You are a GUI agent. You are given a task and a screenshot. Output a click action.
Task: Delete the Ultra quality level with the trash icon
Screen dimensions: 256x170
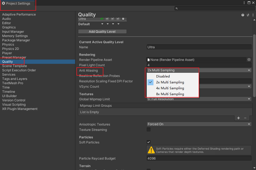pos(123,19)
